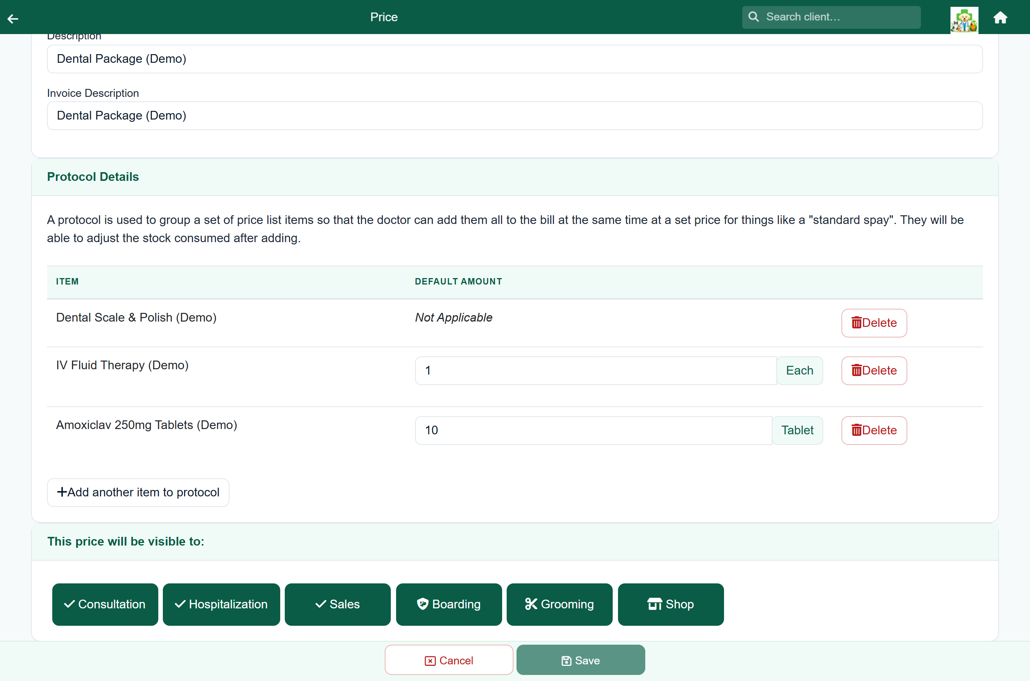Save the price changes

click(581, 660)
